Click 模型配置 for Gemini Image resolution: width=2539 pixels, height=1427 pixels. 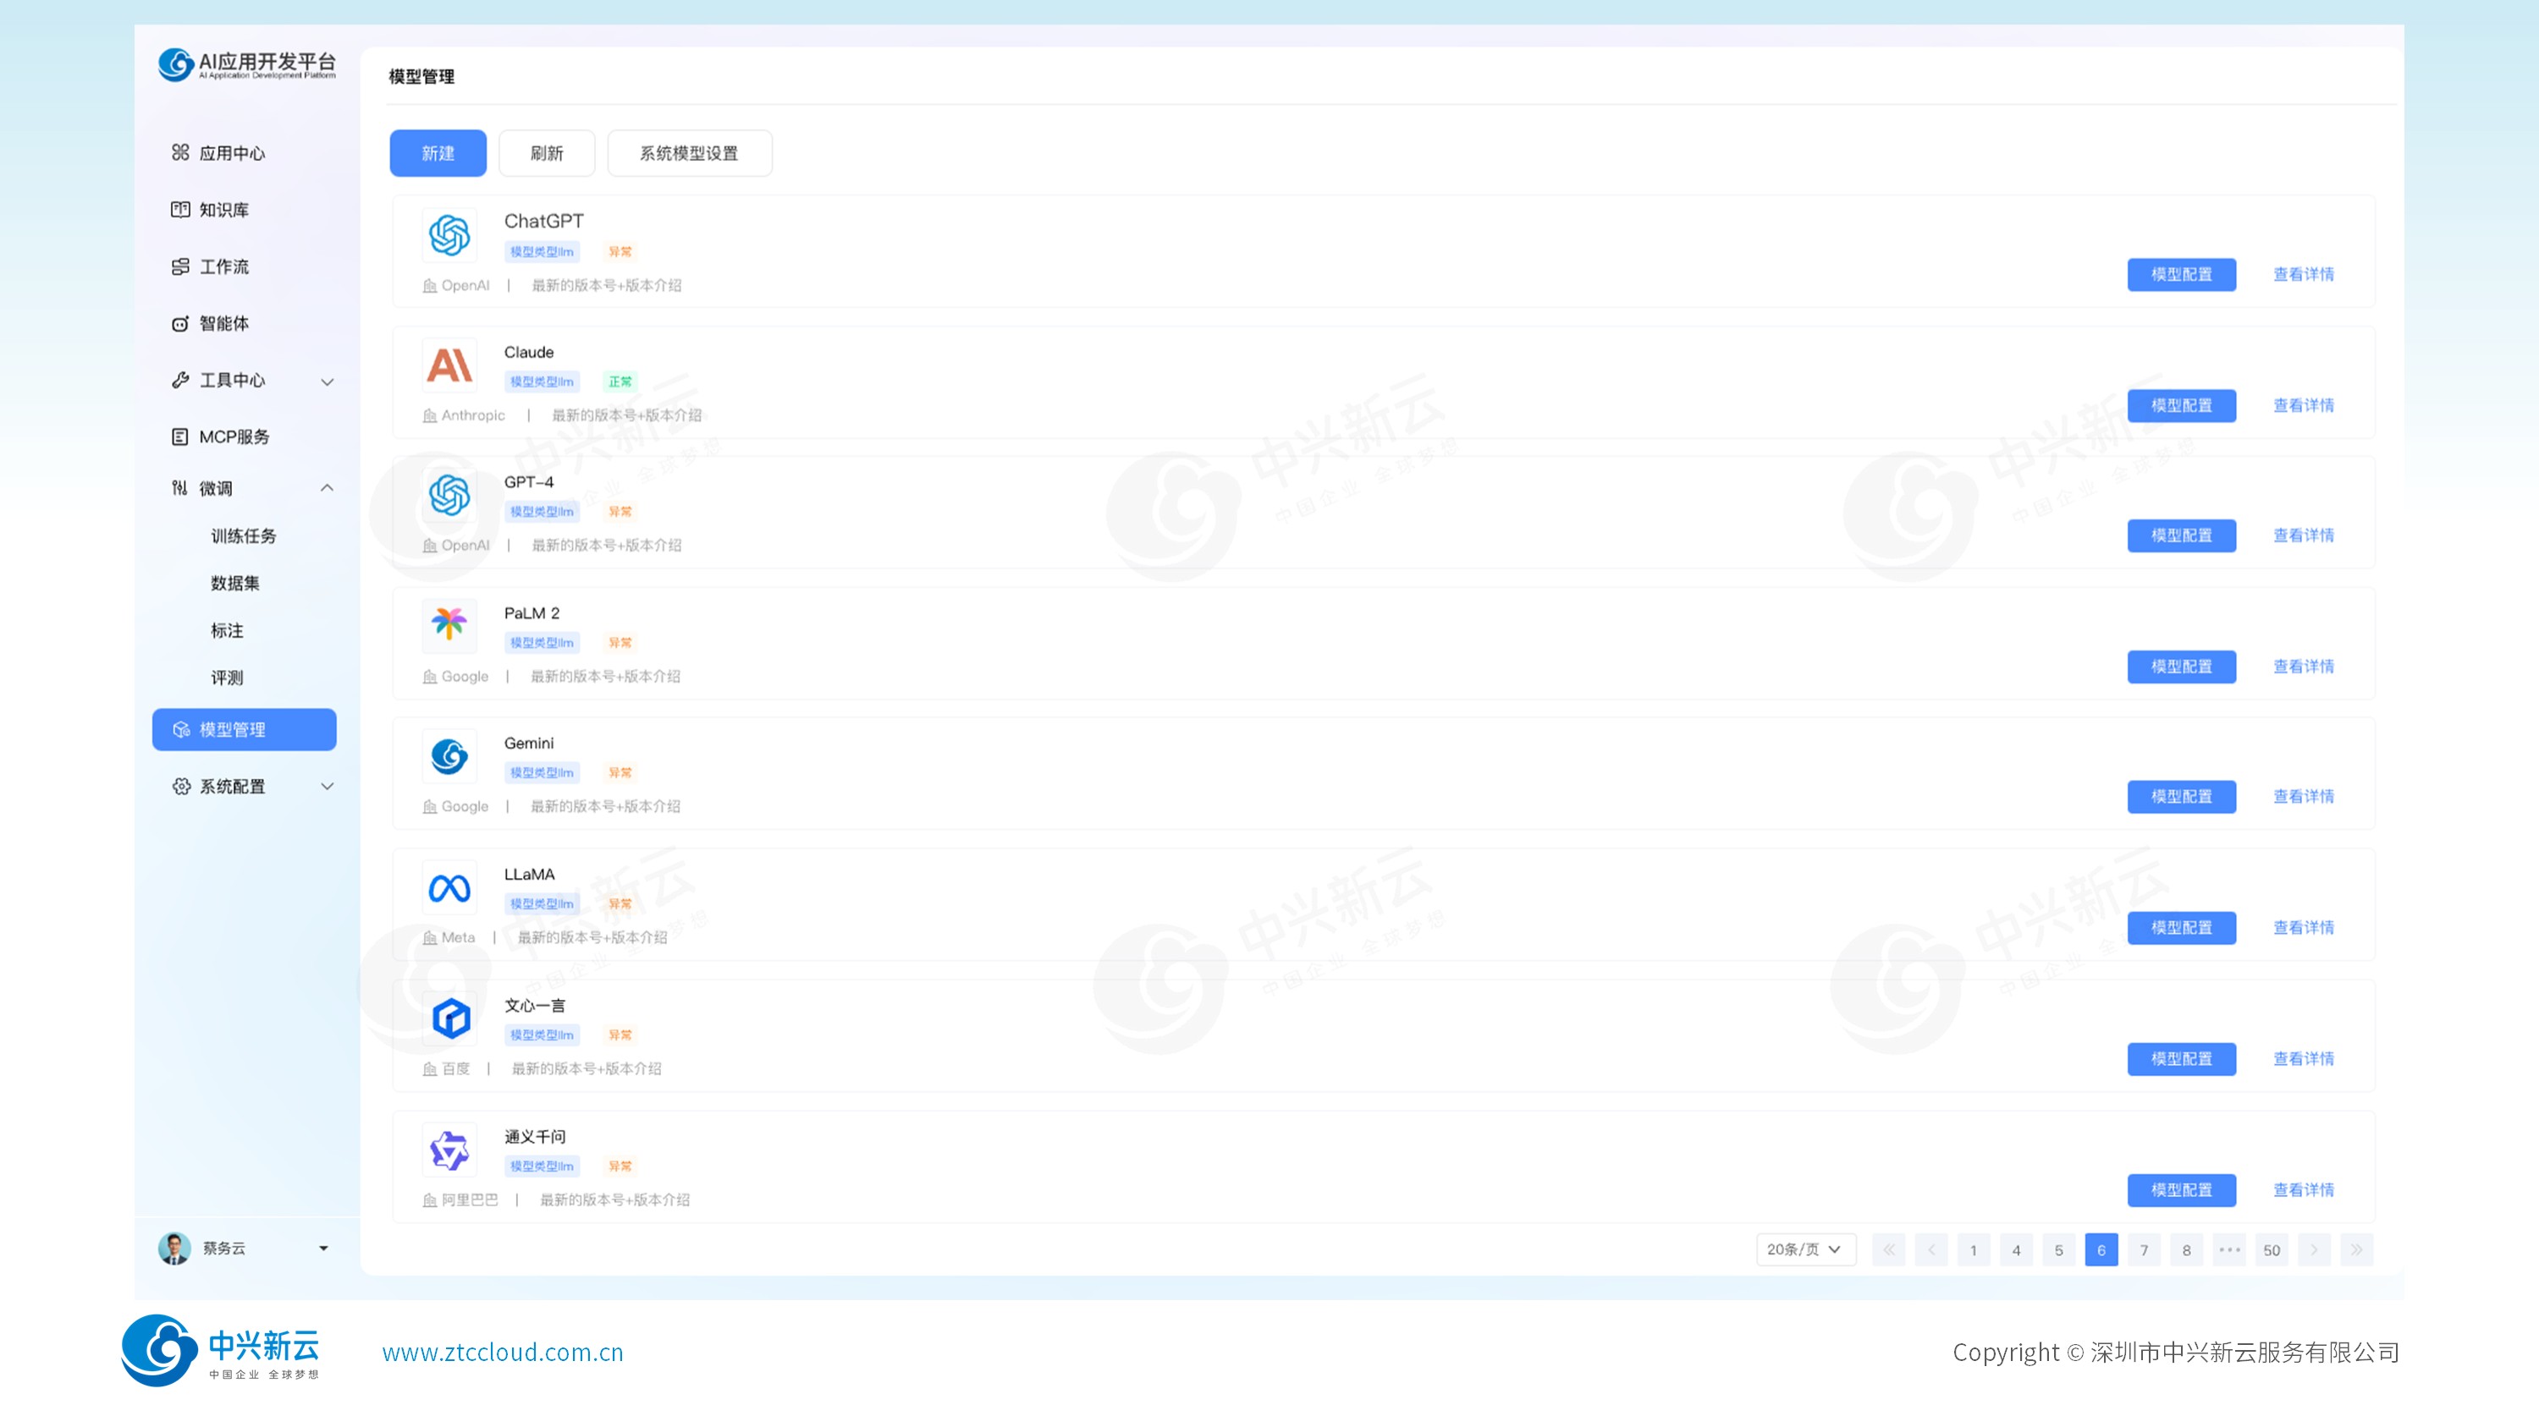(x=2181, y=797)
